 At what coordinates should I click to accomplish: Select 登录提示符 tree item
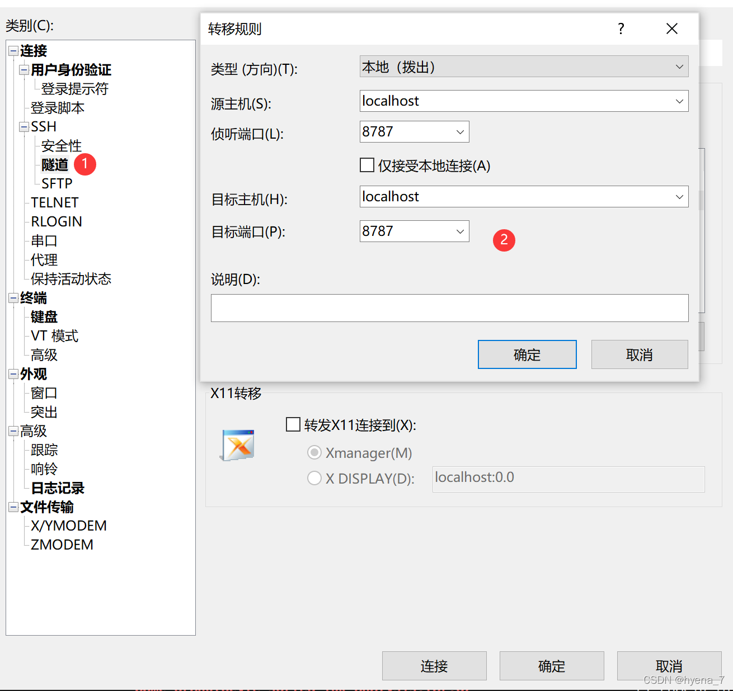point(75,89)
